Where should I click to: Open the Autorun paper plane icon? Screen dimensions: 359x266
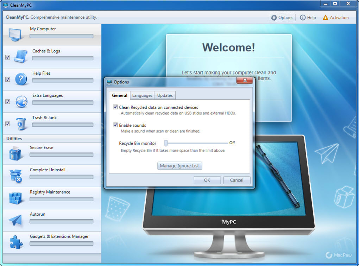pos(15,220)
